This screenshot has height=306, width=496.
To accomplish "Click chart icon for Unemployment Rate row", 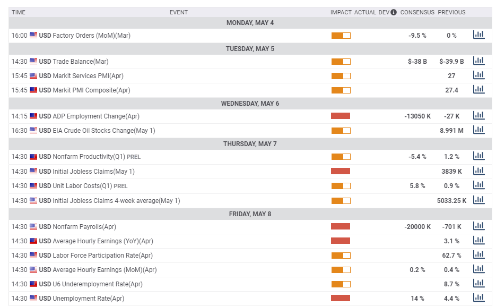I will pos(478,298).
